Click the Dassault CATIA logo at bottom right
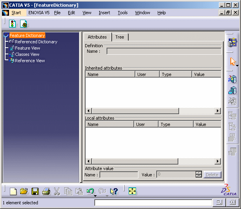 pyautogui.click(x=229, y=190)
